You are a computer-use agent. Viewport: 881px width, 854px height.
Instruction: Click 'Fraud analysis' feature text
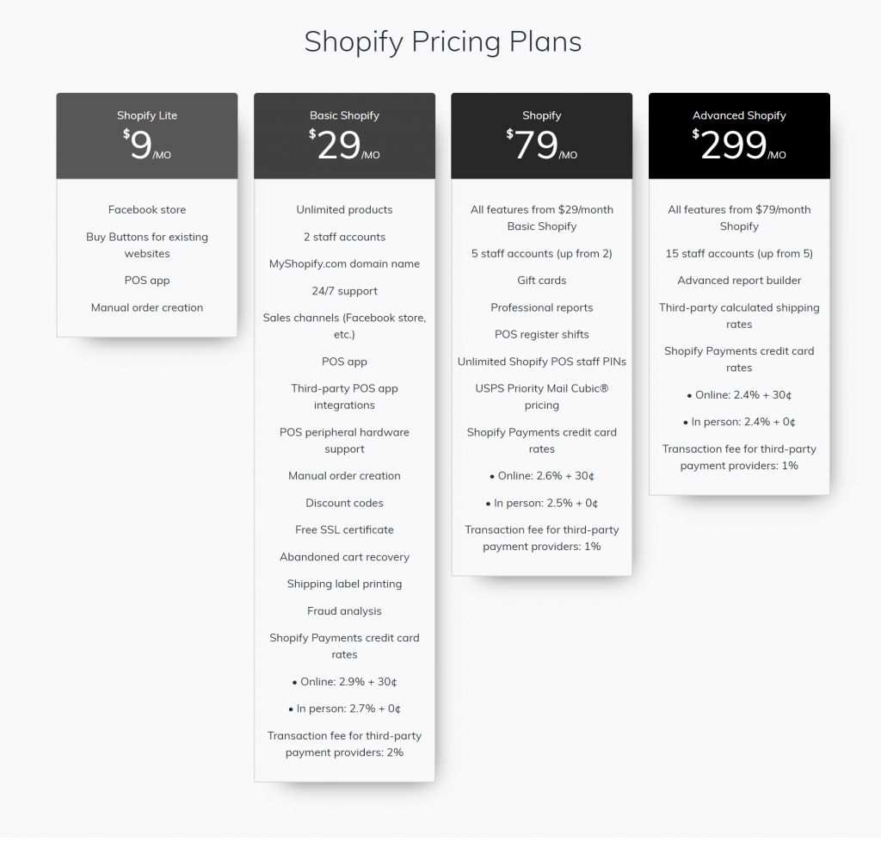pyautogui.click(x=344, y=610)
